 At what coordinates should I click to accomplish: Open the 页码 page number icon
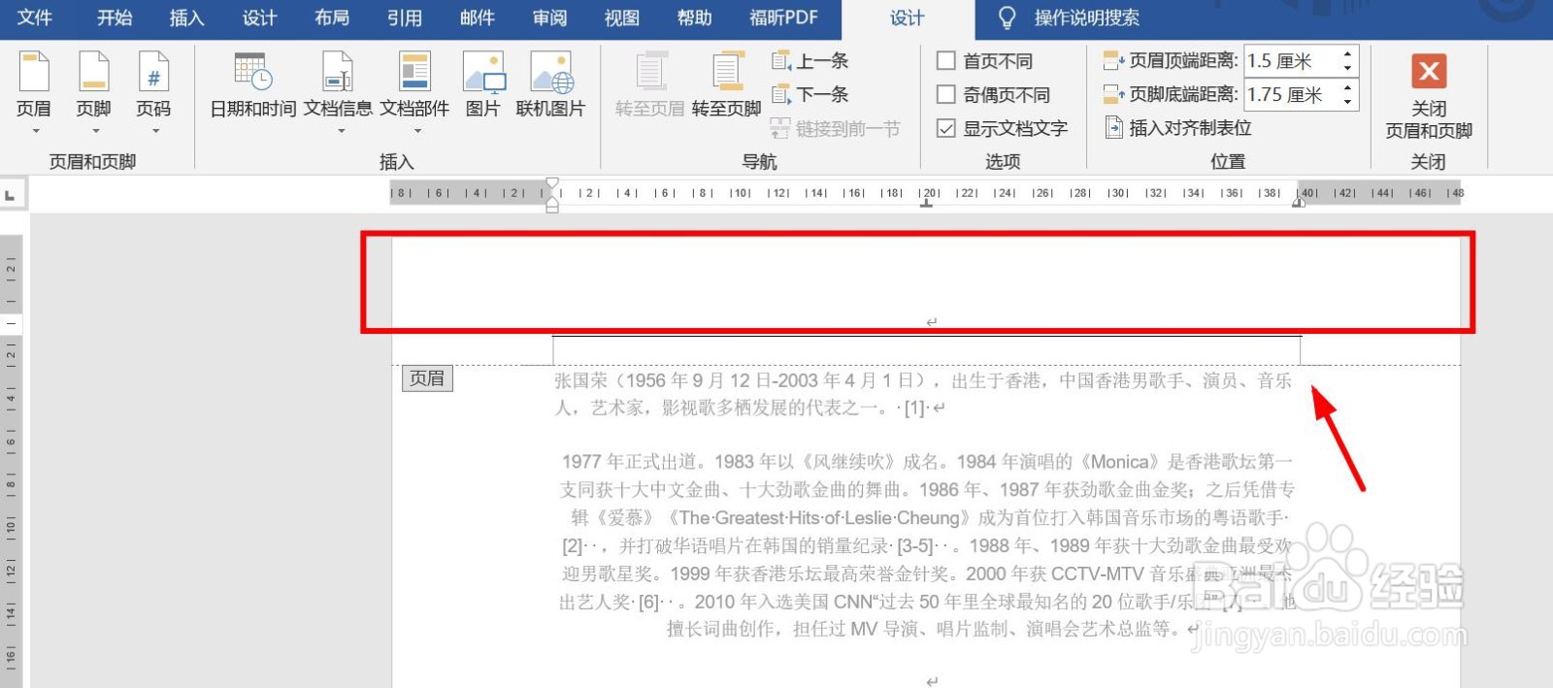coord(153,73)
